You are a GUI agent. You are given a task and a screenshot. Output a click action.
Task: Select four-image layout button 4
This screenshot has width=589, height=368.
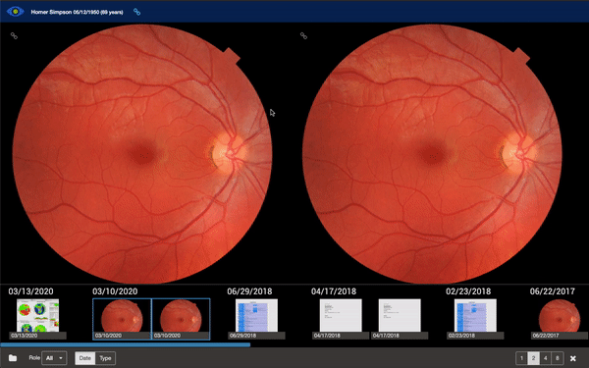coord(546,358)
